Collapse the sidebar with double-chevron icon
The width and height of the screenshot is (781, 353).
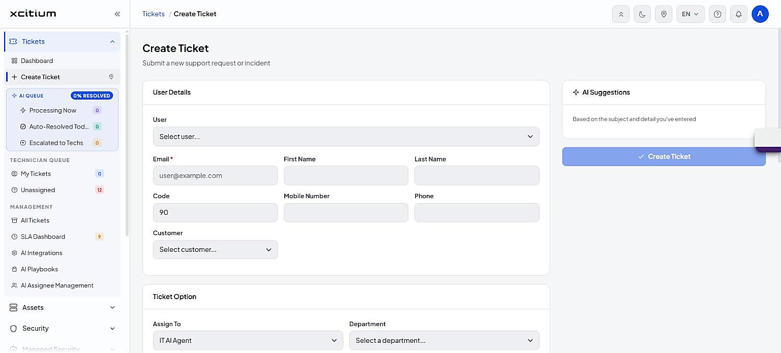[117, 14]
